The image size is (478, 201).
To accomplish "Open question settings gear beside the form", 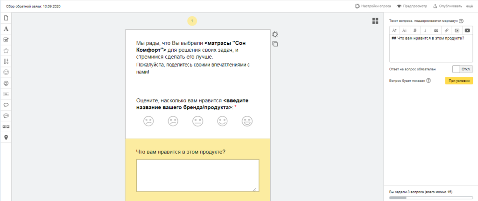I will tap(275, 34).
